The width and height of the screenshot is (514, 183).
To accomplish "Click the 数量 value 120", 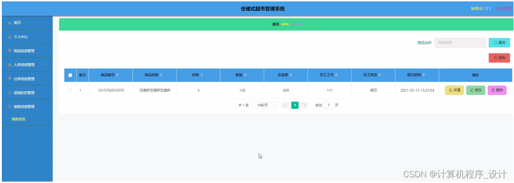I will 242,91.
